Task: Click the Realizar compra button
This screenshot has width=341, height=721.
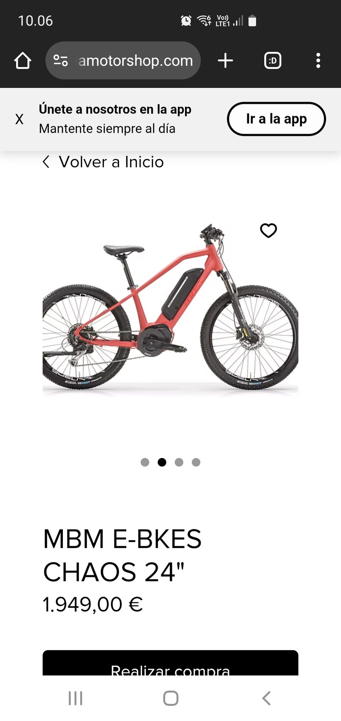Action: (x=170, y=663)
